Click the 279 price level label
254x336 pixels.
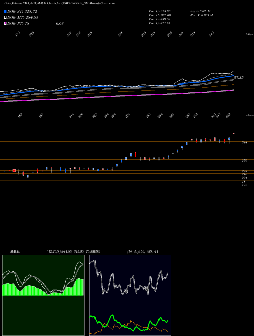[x=244, y=161]
